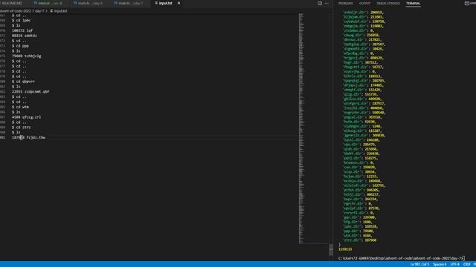
Task: Change line endings via CRLF status item
Action: coord(467,264)
